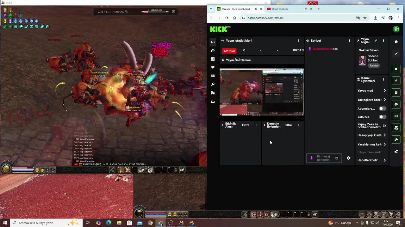Open Yayın İstatistikleri three-dot menu
405x227 pixels.
tap(298, 41)
